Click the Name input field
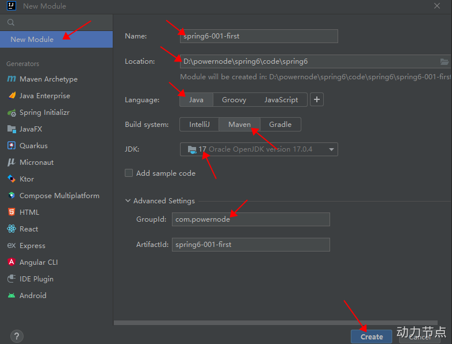The height and width of the screenshot is (344, 452). pyautogui.click(x=259, y=36)
